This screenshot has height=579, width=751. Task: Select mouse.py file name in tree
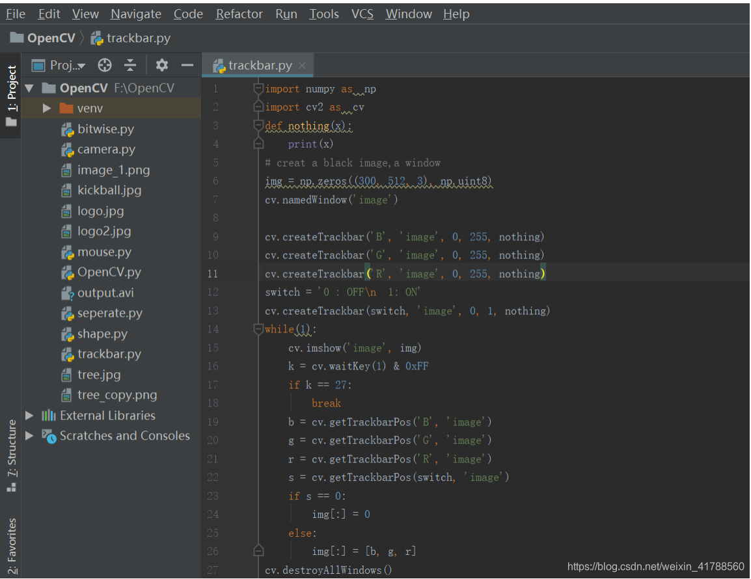[x=104, y=252]
